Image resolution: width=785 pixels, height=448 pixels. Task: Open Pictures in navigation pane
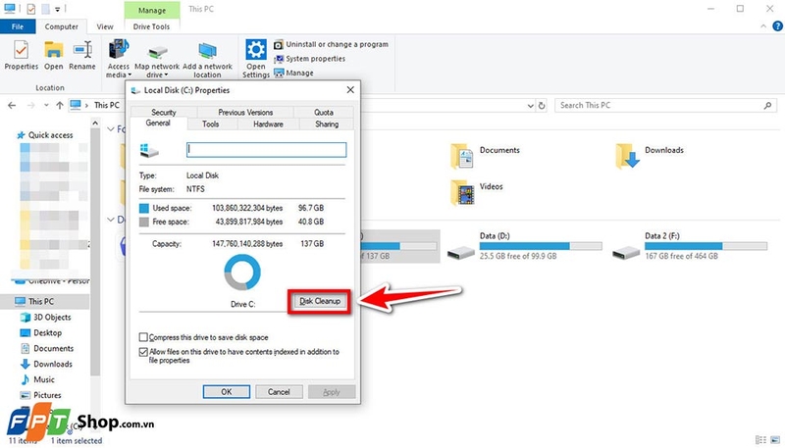[x=41, y=395]
